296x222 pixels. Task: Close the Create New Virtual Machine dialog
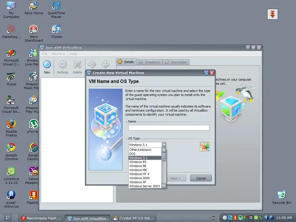point(212,73)
